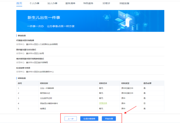Click the 生成办事指南 button

point(89,118)
